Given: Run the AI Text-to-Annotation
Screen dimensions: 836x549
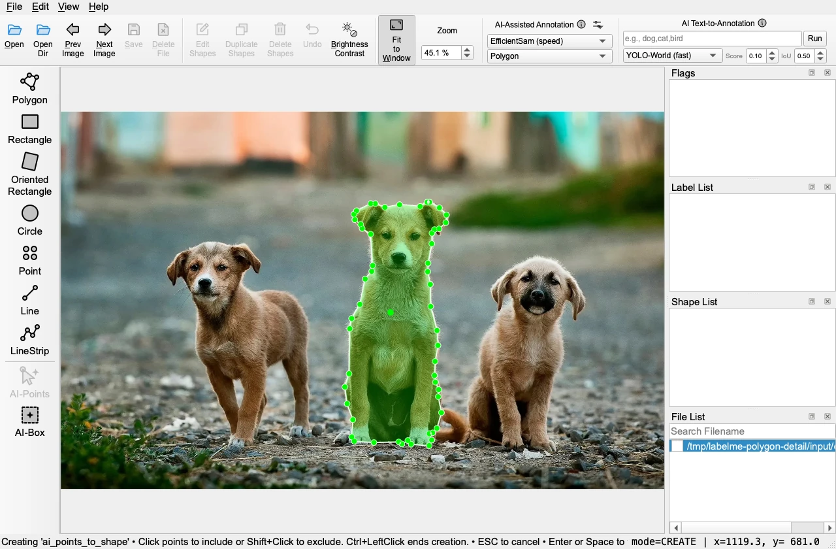Looking at the screenshot, I should pyautogui.click(x=815, y=38).
